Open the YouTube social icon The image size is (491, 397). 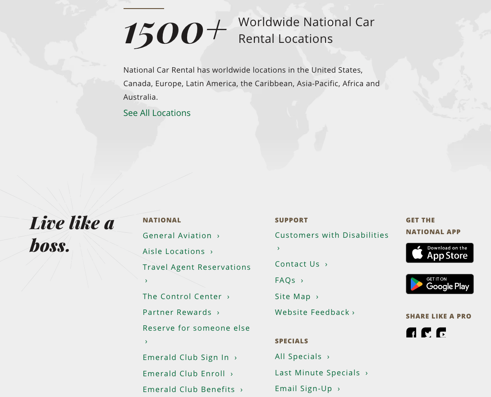pyautogui.click(x=441, y=332)
